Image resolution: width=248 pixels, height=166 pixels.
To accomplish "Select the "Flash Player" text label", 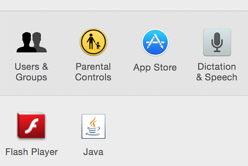I will pyautogui.click(x=31, y=152).
